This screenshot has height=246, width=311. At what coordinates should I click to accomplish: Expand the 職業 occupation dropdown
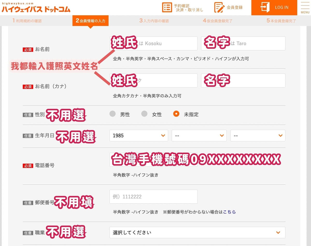197,233
